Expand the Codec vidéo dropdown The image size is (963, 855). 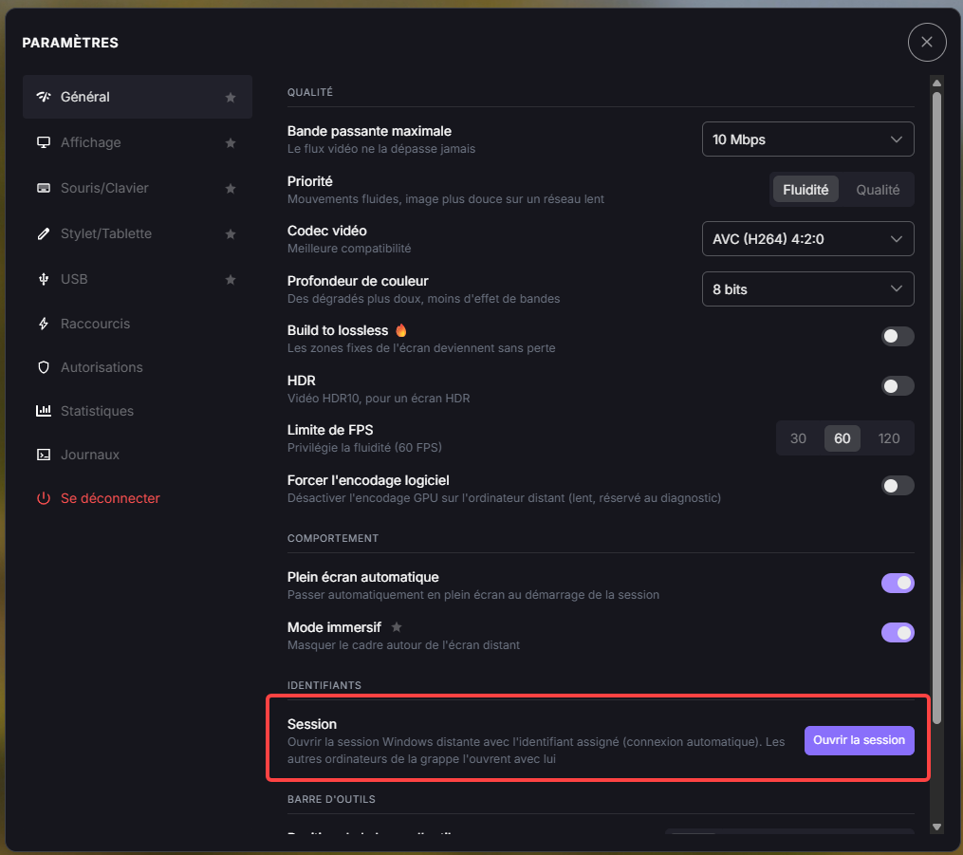807,239
